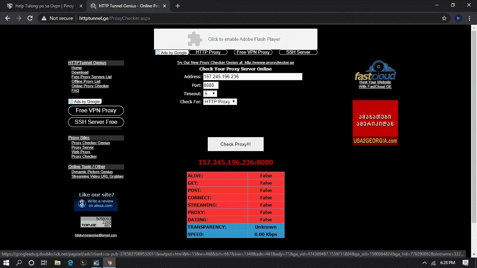Click the Alexa write a review banner
This screenshot has height=268, width=477.
(x=96, y=201)
